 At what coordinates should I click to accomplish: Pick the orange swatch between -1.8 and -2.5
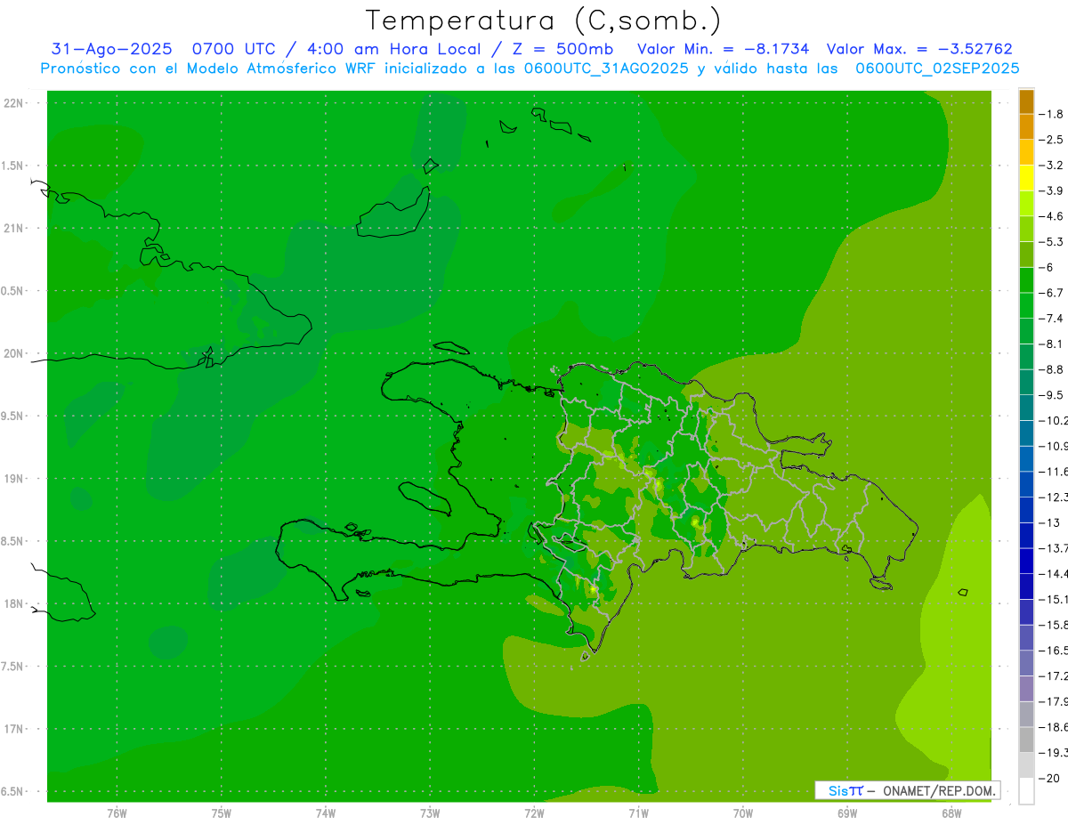1026,127
